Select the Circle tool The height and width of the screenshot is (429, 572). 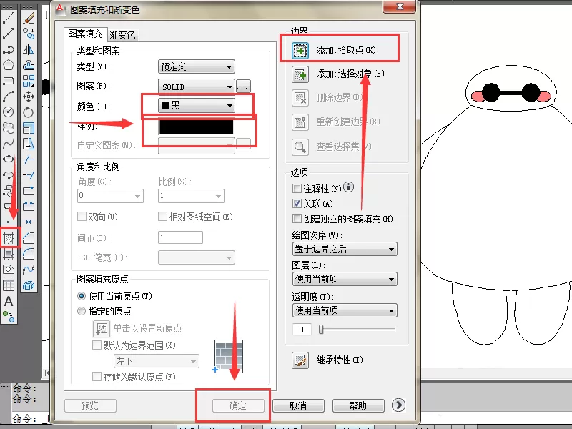(9, 112)
